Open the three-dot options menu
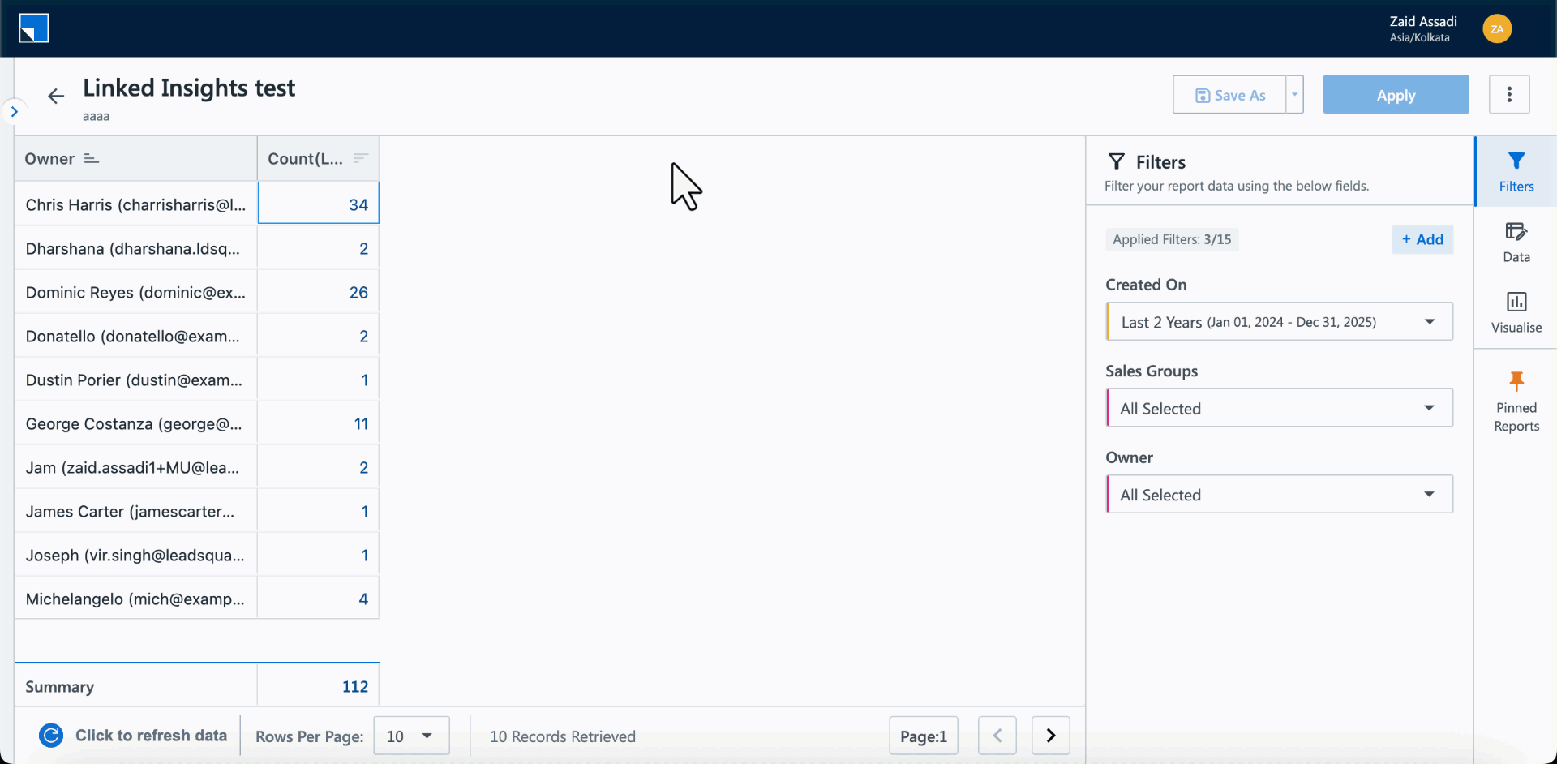 [1510, 94]
